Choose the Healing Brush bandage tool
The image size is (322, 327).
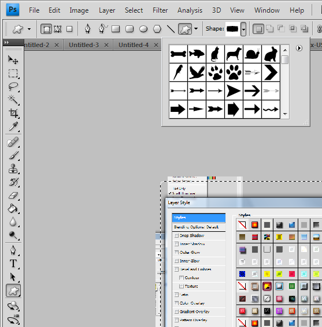tap(13, 142)
